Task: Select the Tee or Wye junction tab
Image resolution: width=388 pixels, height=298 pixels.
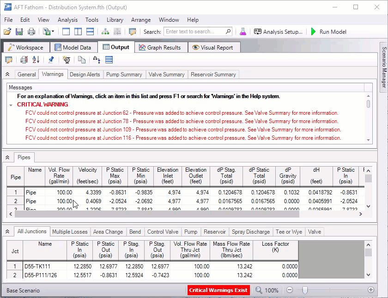Action: click(289, 232)
